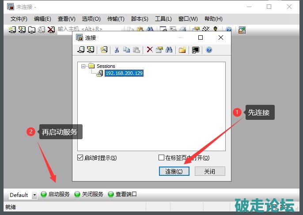The image size is (303, 215).
Task: Open the 脚本(S) menu
Action: [x=140, y=19]
